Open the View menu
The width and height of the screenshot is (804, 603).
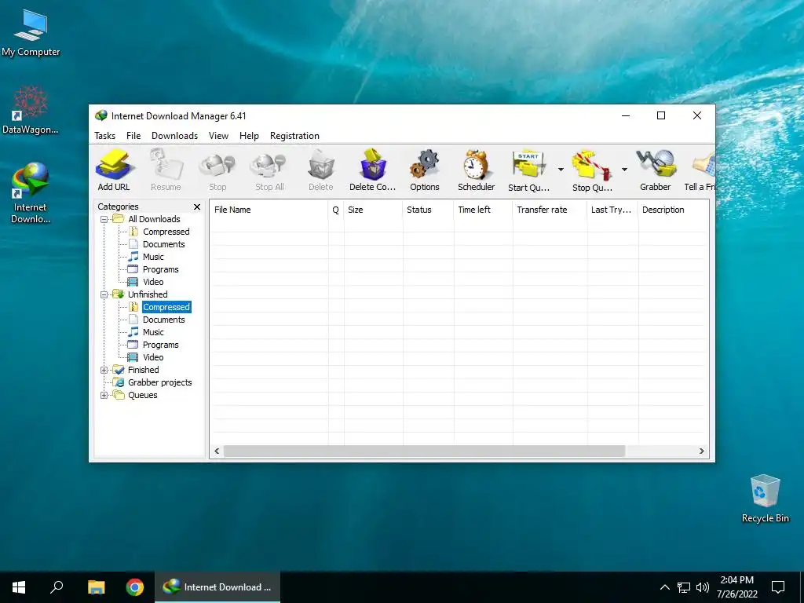click(218, 136)
